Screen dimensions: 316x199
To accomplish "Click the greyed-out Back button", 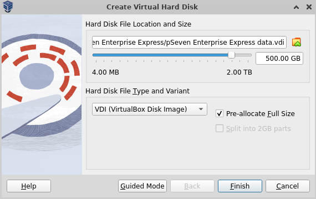I will tap(192, 186).
